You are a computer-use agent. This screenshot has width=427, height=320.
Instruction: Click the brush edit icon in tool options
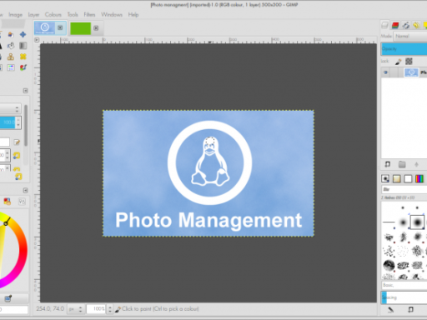17,142
